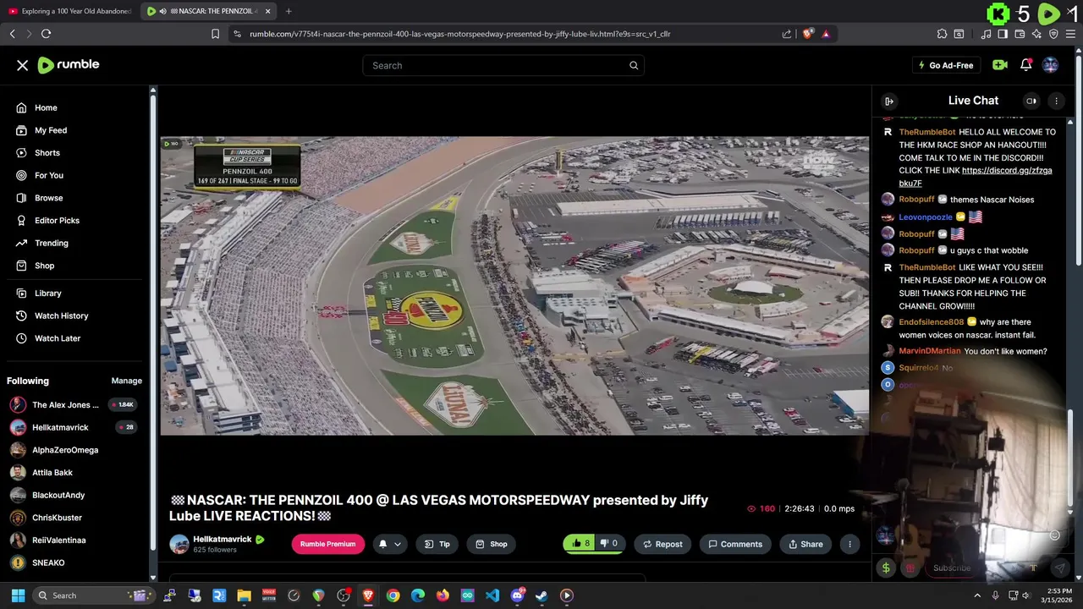Click the Repost button

point(662,544)
